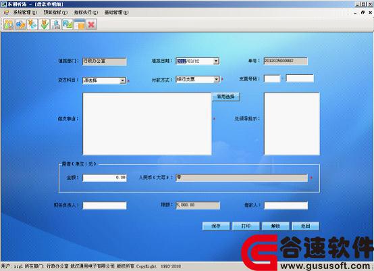
Task: Click the 保存 button
Action: point(216,226)
